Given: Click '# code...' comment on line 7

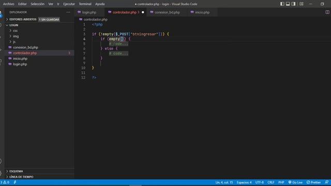Looking at the screenshot, I should tap(118, 54).
